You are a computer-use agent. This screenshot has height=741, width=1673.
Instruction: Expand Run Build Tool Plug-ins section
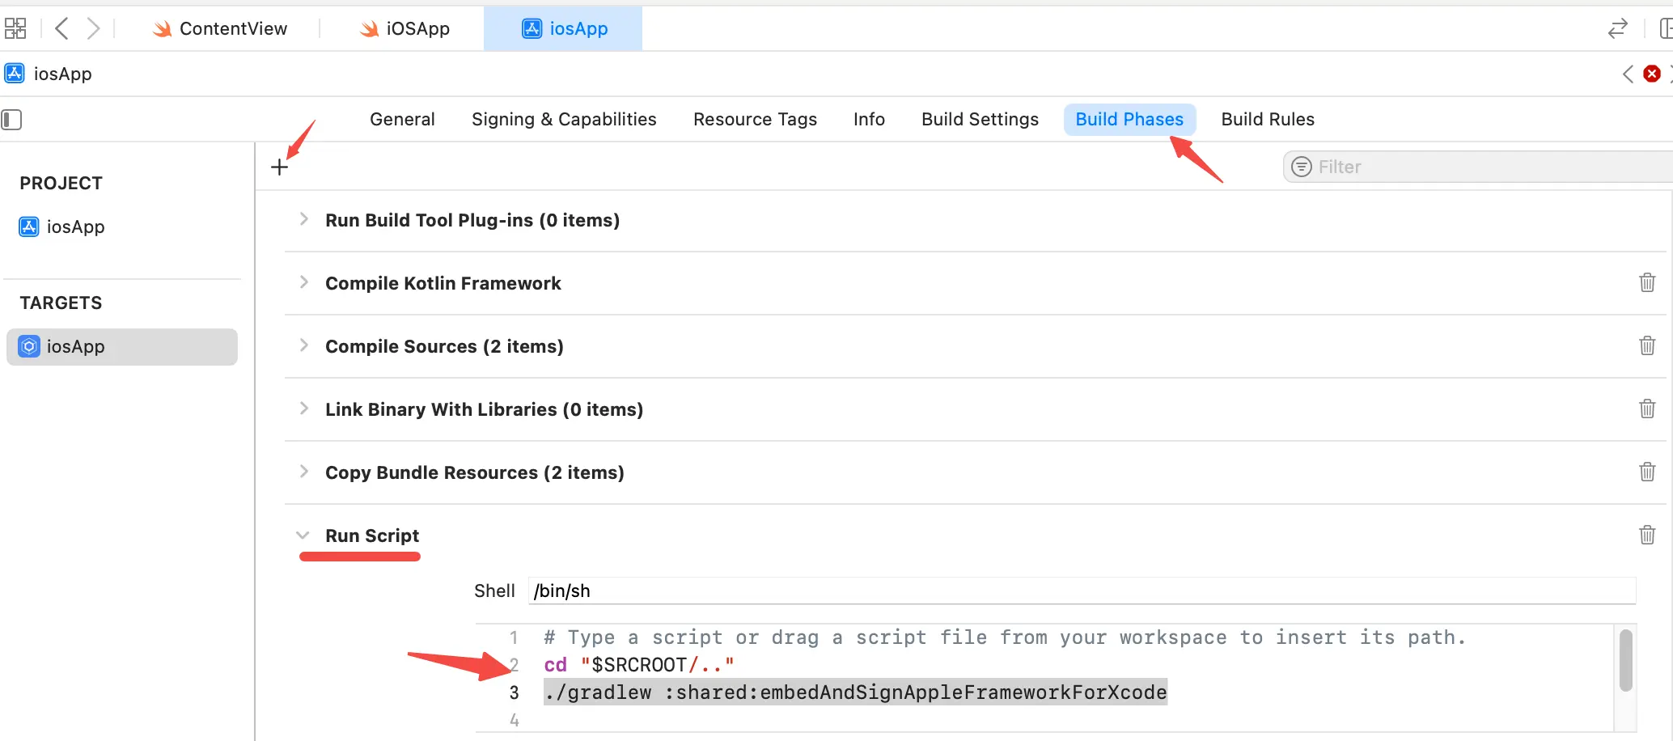304,219
